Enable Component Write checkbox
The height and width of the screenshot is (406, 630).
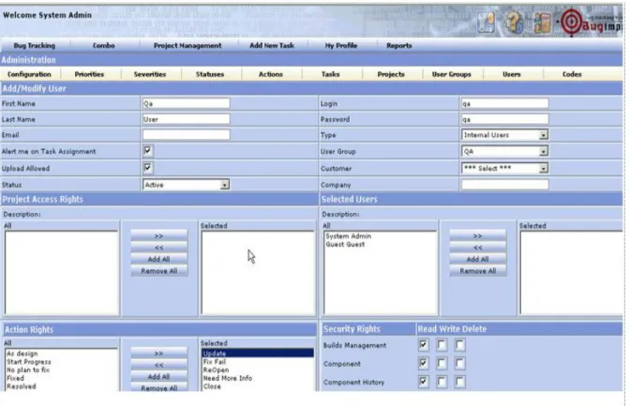point(442,364)
